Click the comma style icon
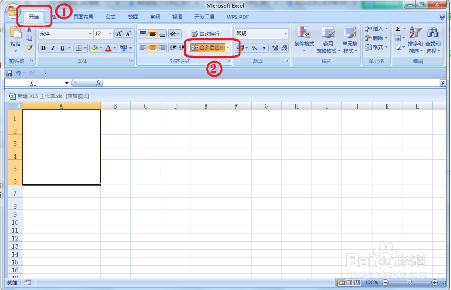451x290 pixels. (x=263, y=48)
